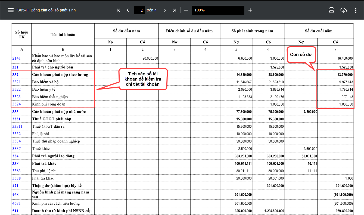Zoom in with the plus icon
Image resolution: width=364 pixels, height=215 pixels.
(x=250, y=10)
